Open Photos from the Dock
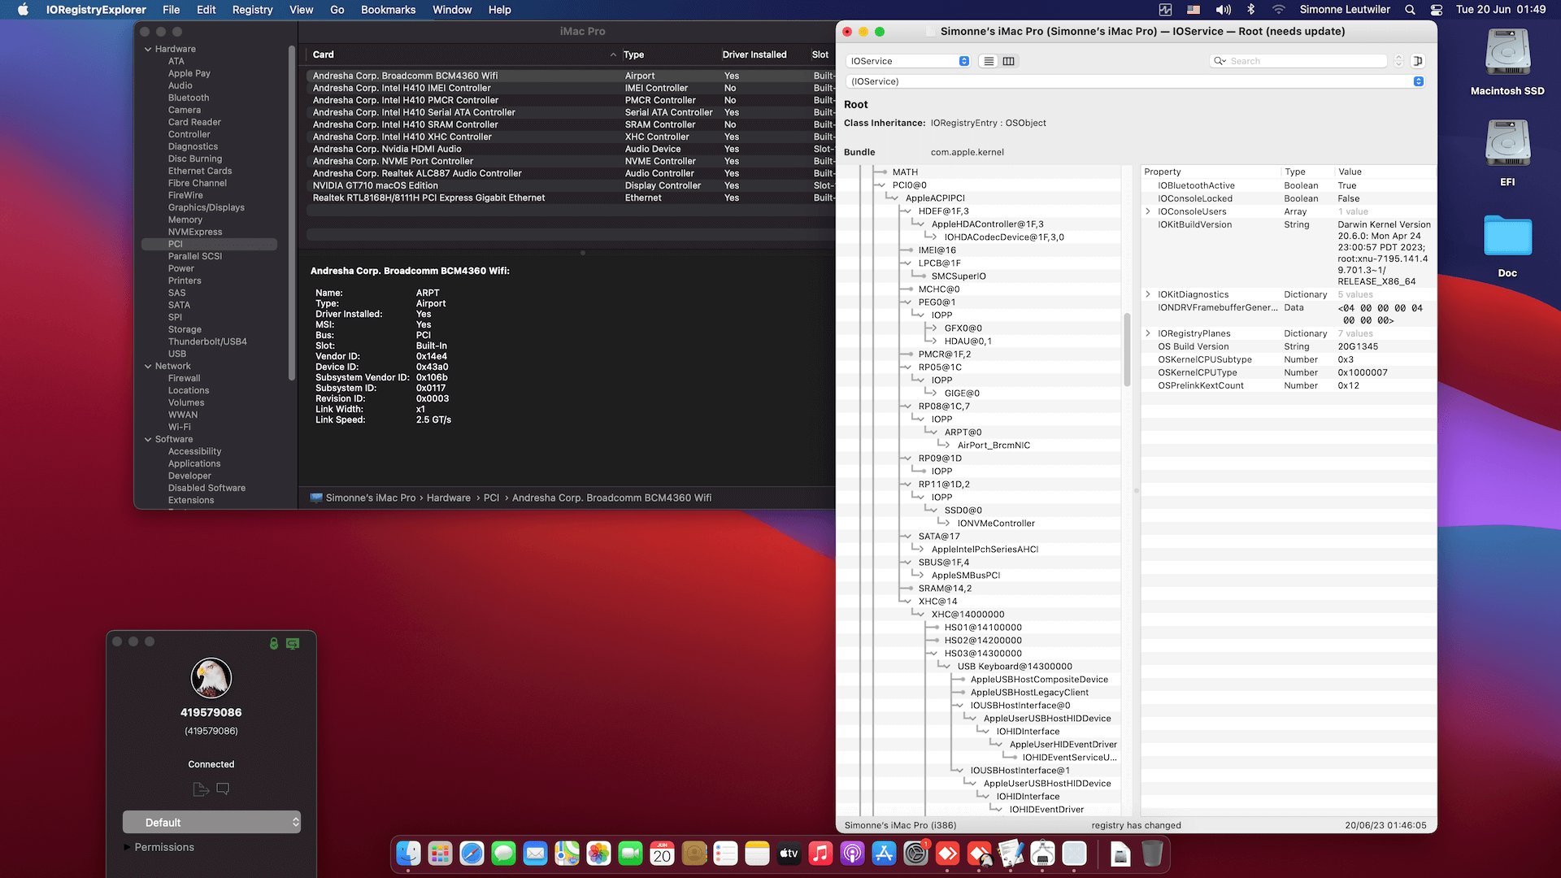The width and height of the screenshot is (1561, 878). click(598, 854)
